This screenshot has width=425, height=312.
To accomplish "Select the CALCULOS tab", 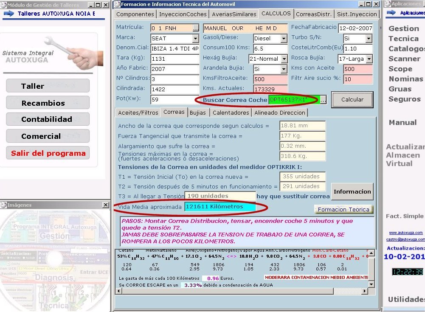I will click(x=276, y=14).
